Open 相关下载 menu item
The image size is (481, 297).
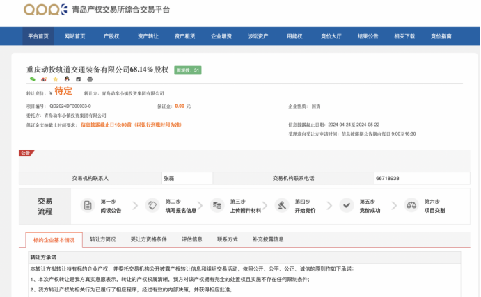click(x=404, y=36)
